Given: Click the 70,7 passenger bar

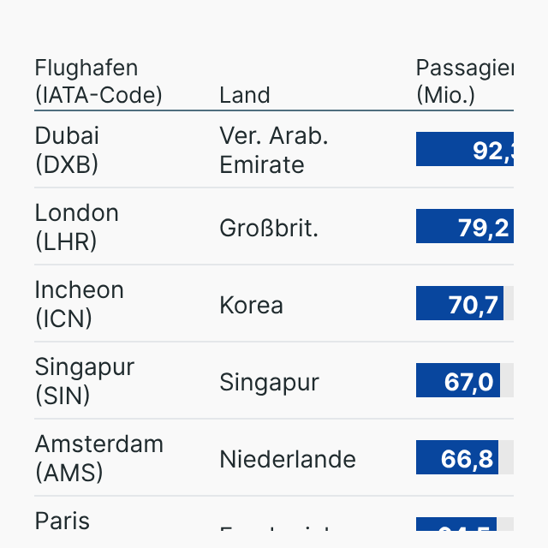Looking at the screenshot, I should point(460,304).
